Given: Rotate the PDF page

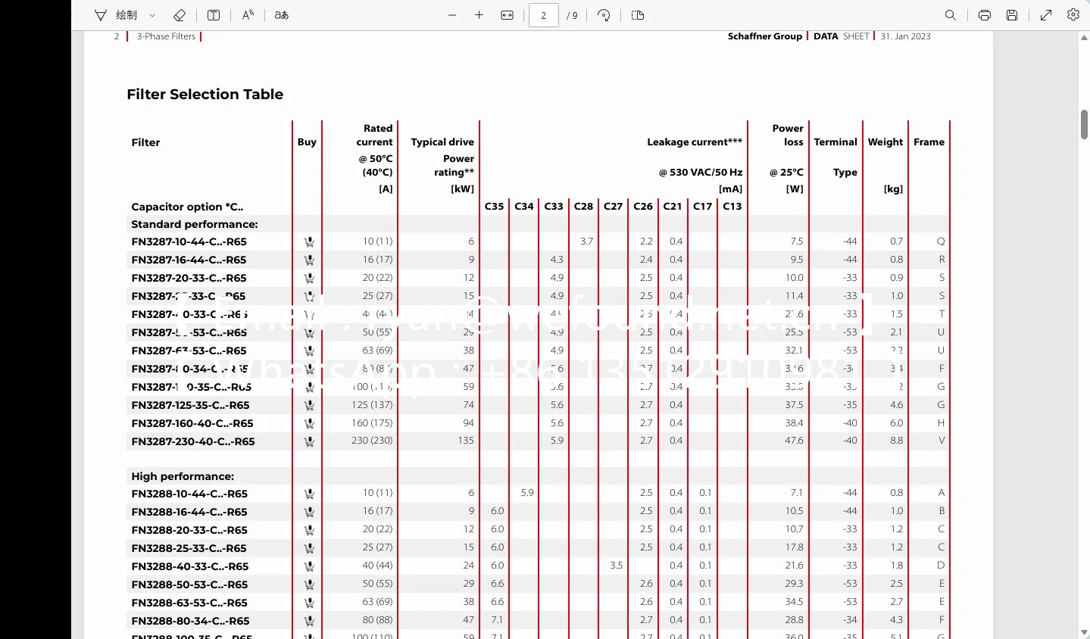Looking at the screenshot, I should point(604,15).
